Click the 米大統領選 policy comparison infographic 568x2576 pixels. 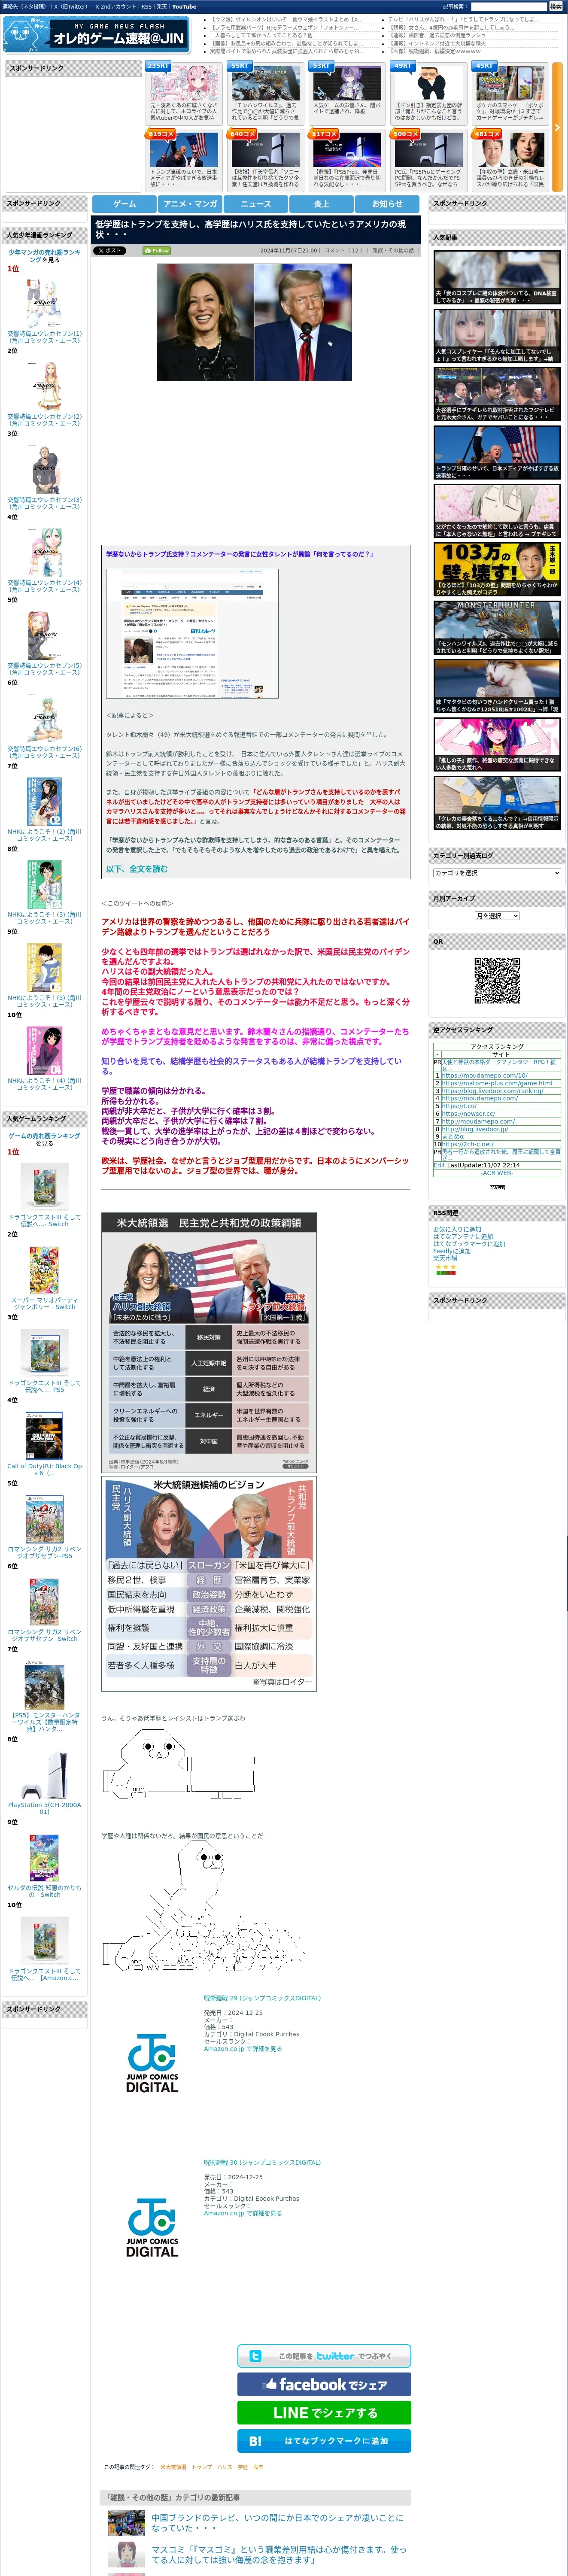coord(209,1342)
